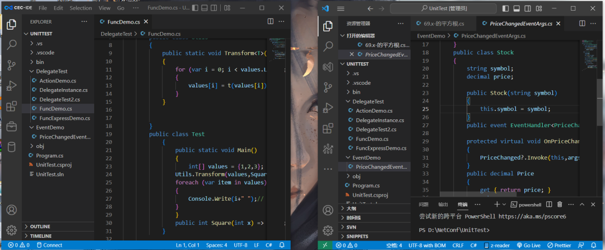Open Accounts icon in CEC-IDE window
Screen dimensions: 605x250
[x=12, y=210]
